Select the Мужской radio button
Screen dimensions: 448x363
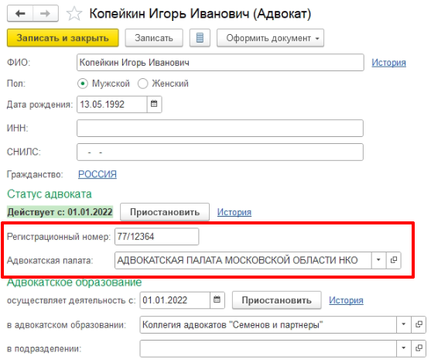click(83, 84)
